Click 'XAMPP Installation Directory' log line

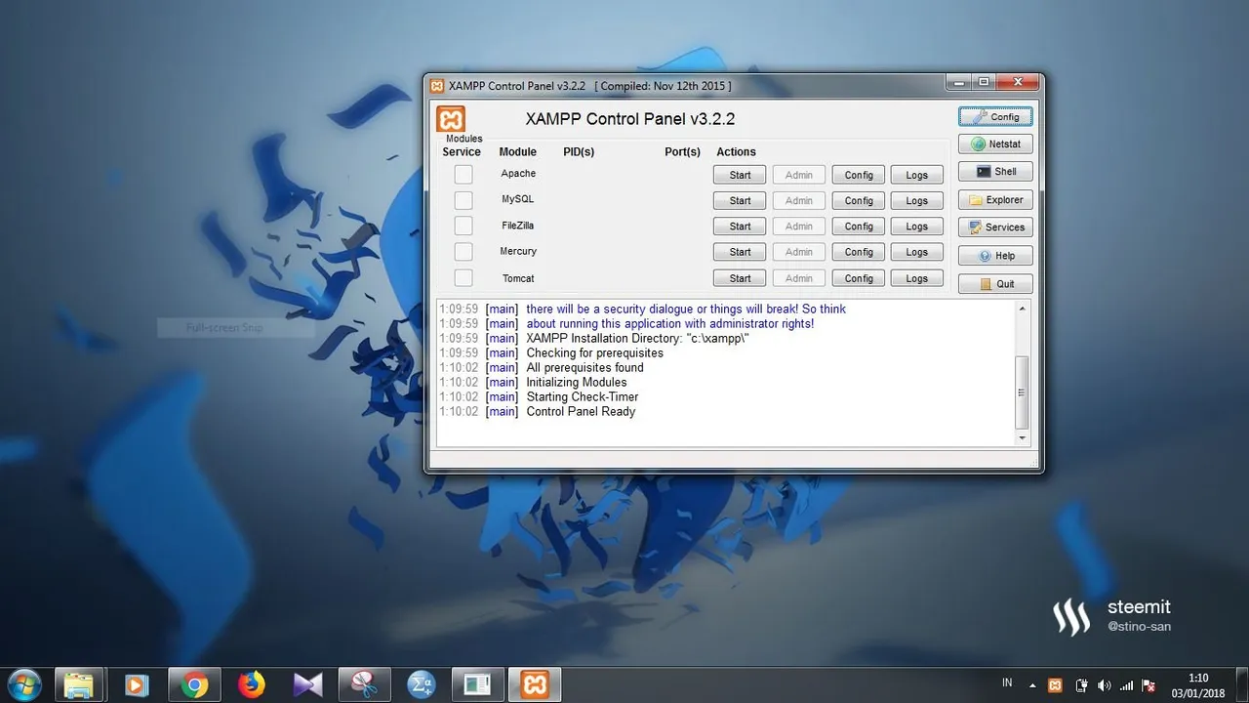pyautogui.click(x=637, y=339)
